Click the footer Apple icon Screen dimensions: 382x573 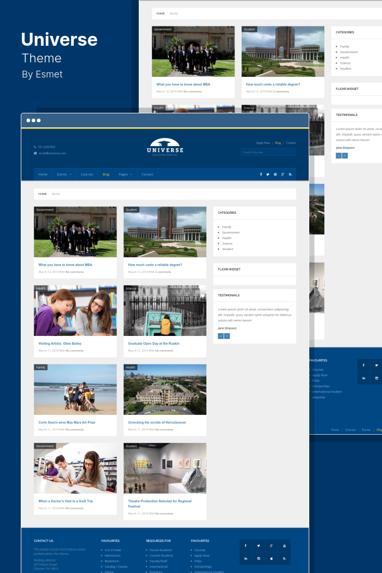point(271,558)
